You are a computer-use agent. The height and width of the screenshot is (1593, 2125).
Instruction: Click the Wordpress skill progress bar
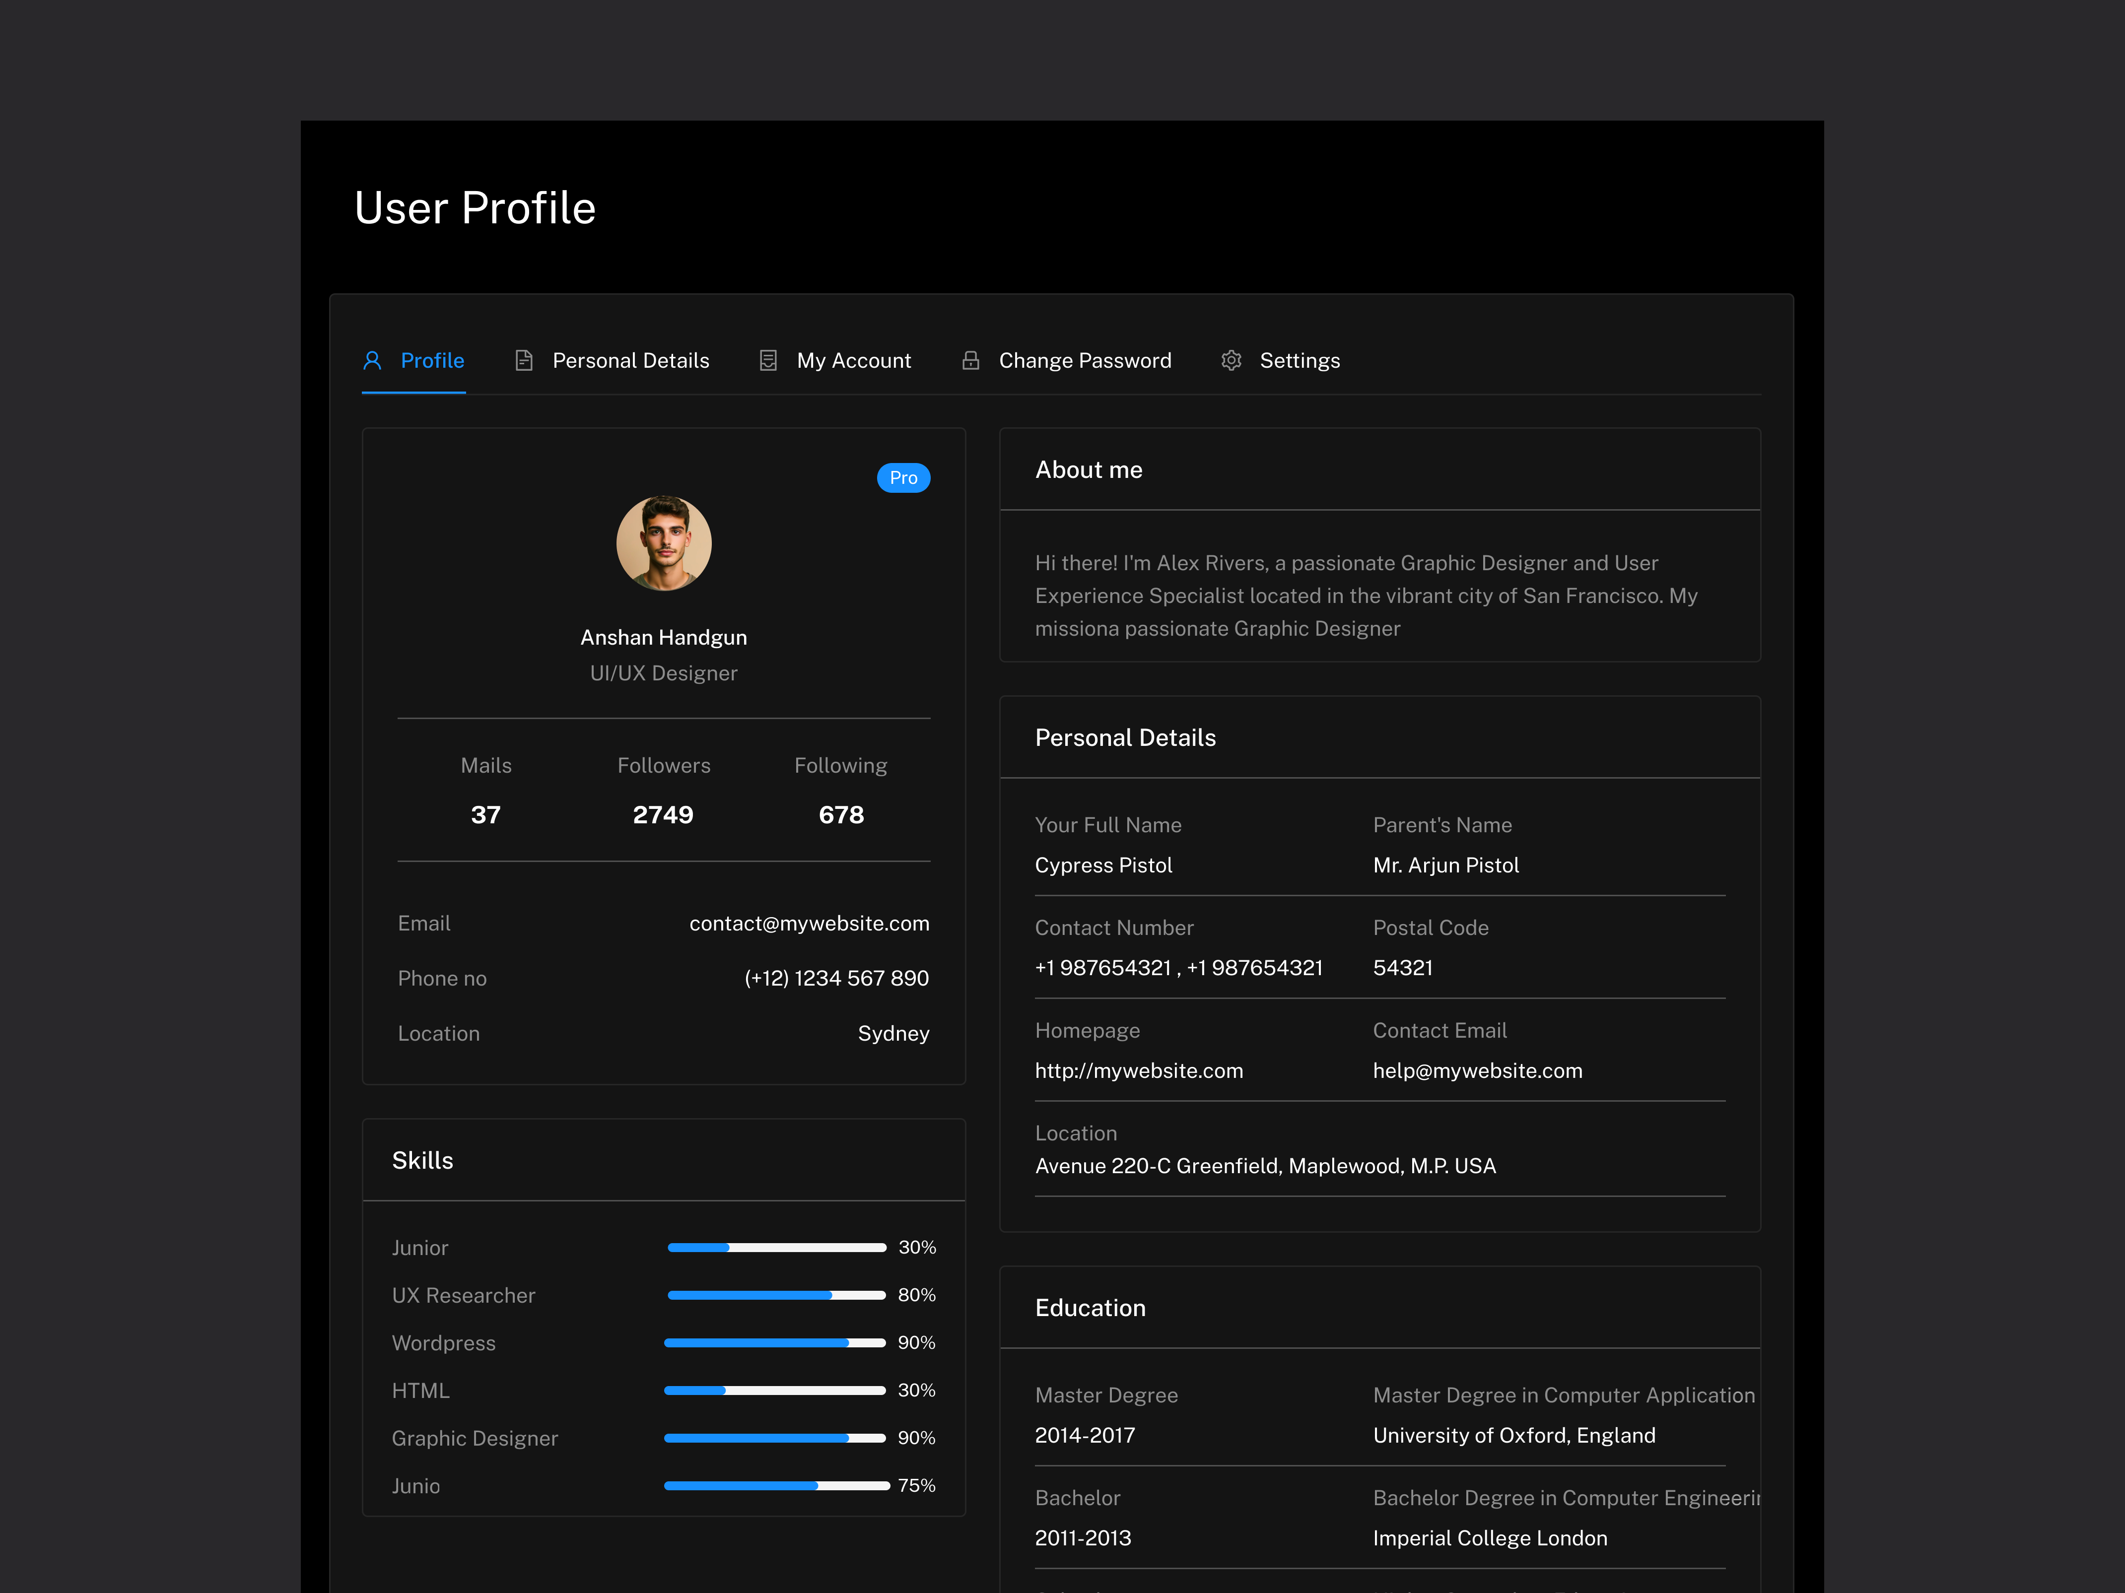774,1342
